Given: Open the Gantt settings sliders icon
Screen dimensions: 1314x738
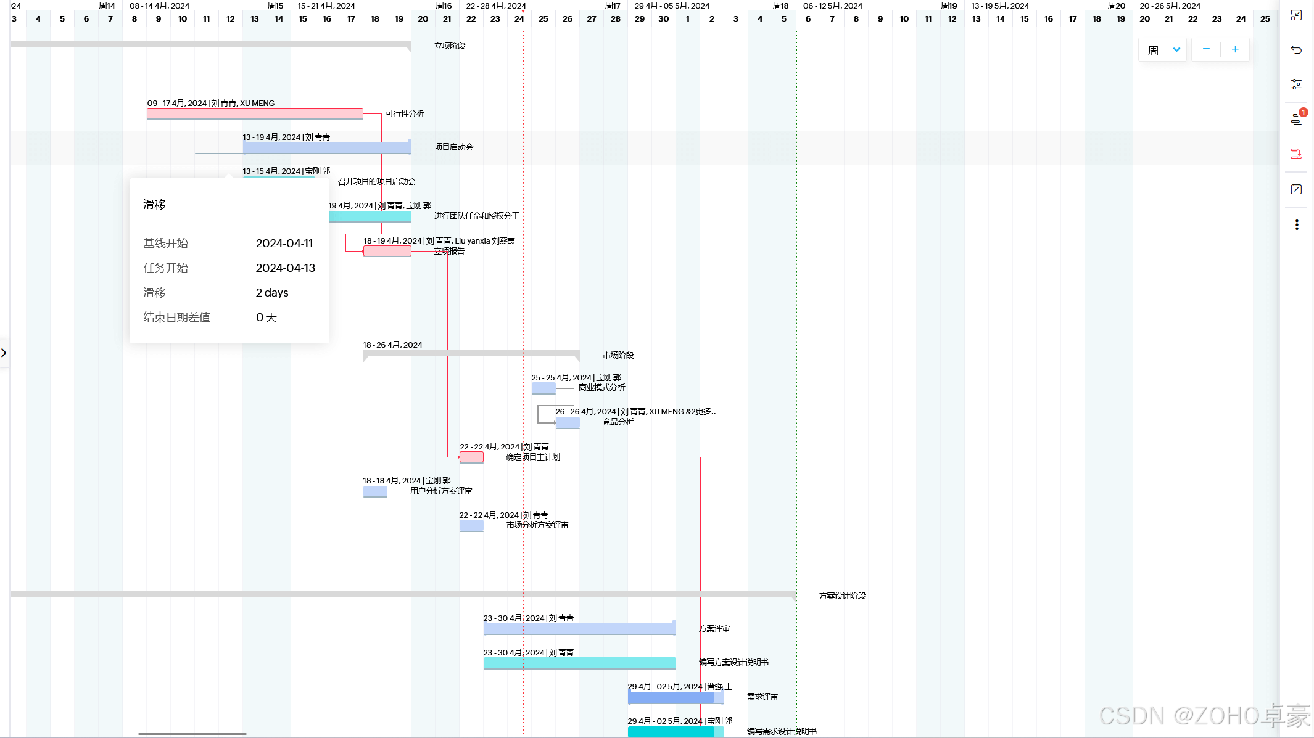Looking at the screenshot, I should click(x=1296, y=84).
